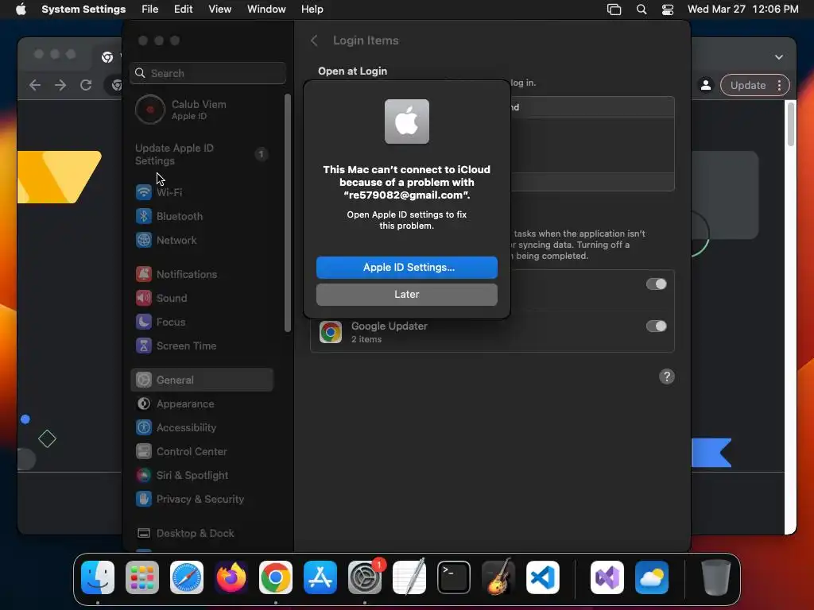Click the Chrome window's vertical scrollbar

[x=791, y=124]
